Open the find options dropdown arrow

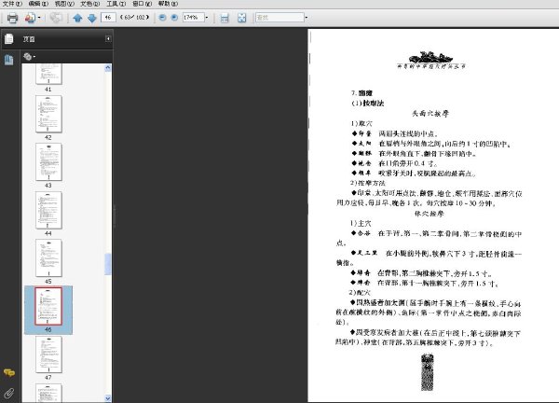[307, 17]
